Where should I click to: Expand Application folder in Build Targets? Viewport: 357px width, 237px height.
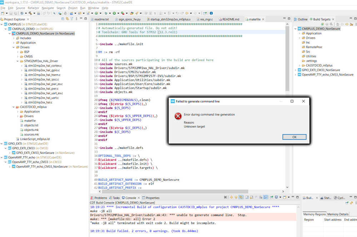pyautogui.click(x=299, y=34)
